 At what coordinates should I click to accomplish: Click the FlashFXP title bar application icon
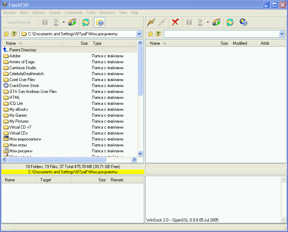[x=5, y=5]
